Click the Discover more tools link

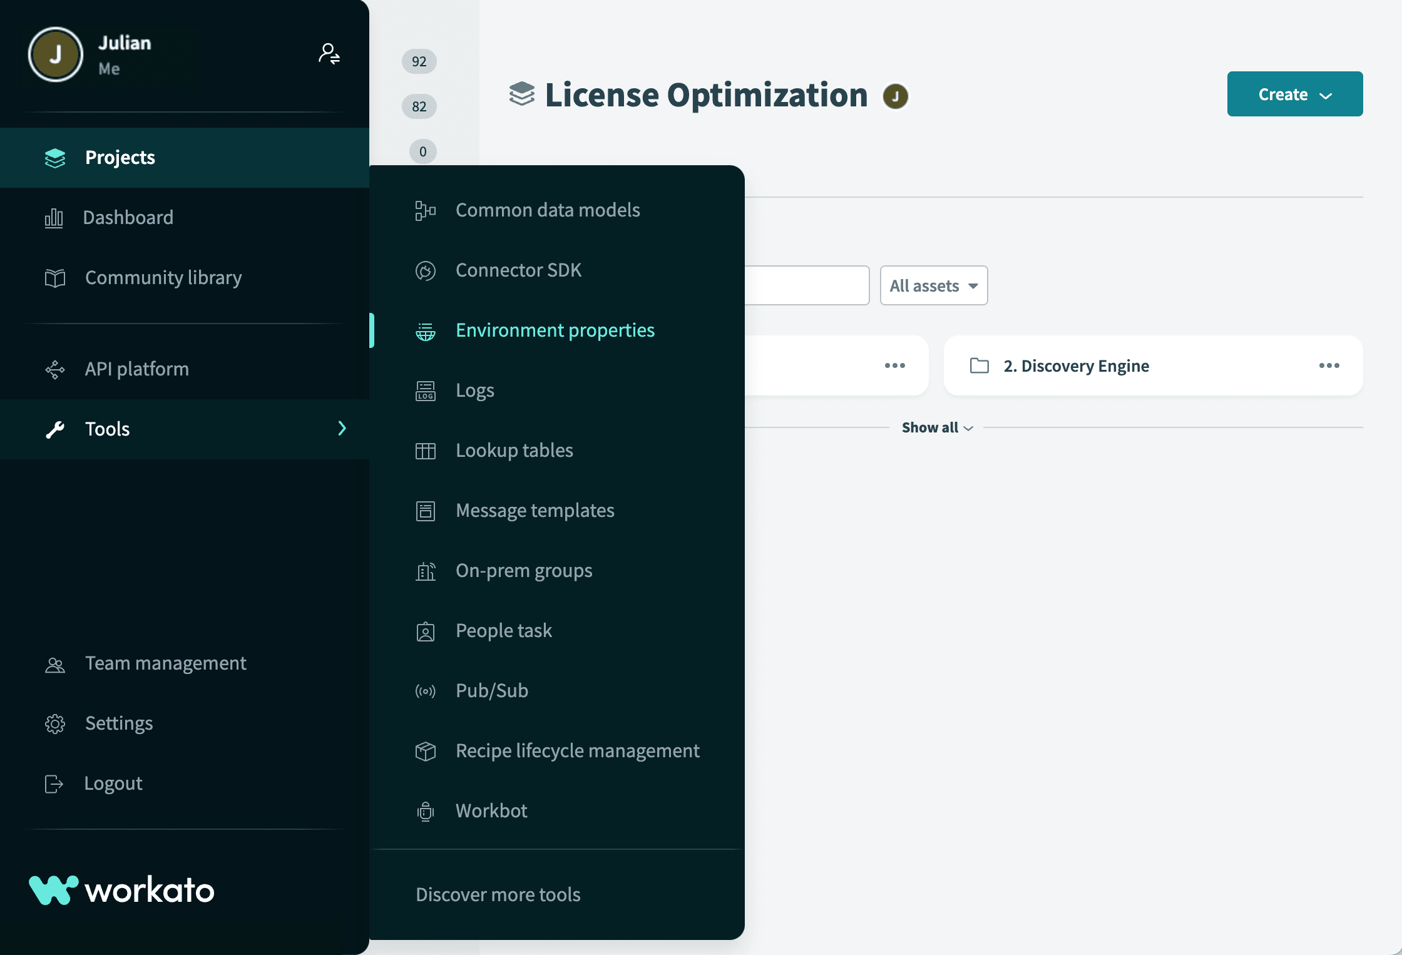pyautogui.click(x=498, y=894)
